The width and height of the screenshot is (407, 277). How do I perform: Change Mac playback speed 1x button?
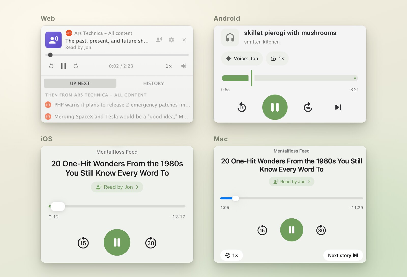point(231,255)
